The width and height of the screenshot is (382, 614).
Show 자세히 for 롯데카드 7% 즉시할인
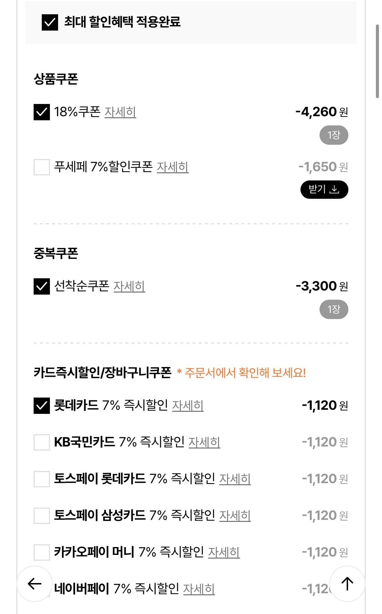pos(188,406)
